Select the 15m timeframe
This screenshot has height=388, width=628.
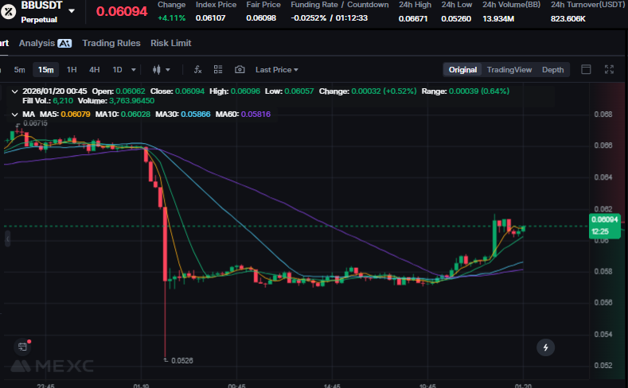[x=45, y=70]
